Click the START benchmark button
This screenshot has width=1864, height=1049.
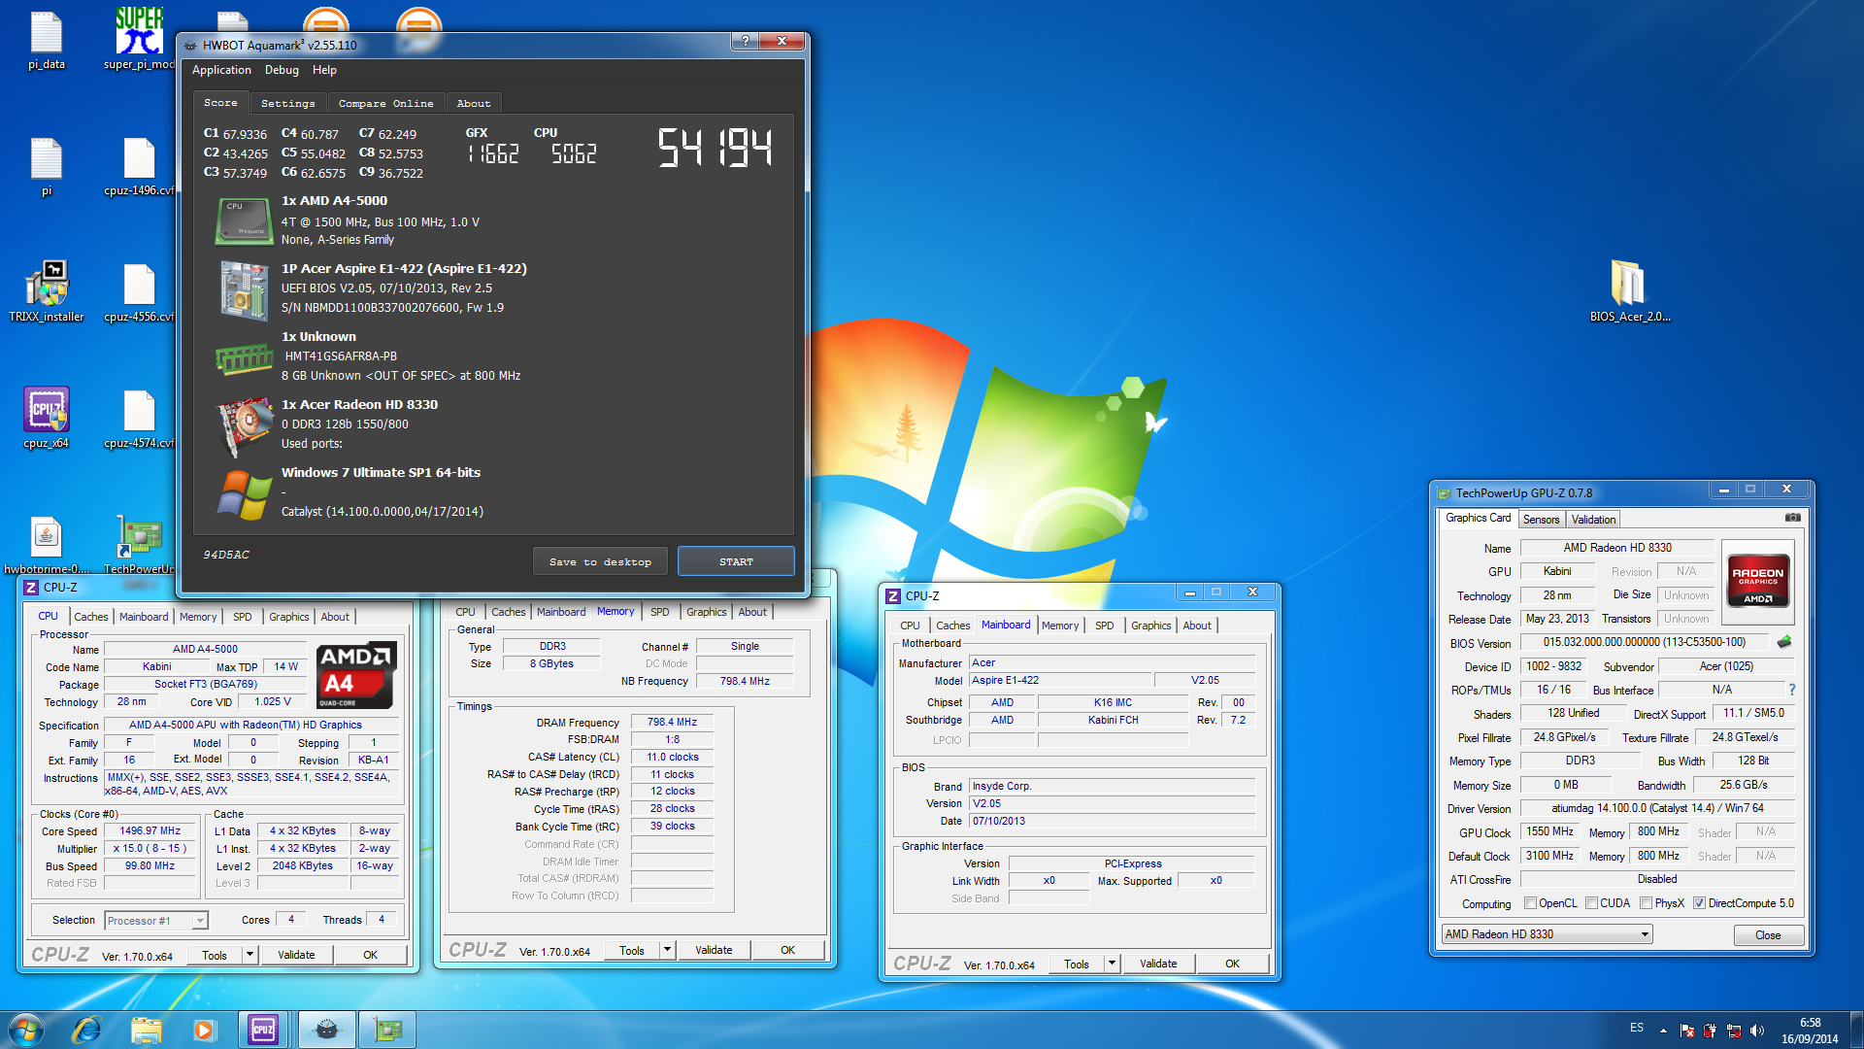click(x=736, y=561)
